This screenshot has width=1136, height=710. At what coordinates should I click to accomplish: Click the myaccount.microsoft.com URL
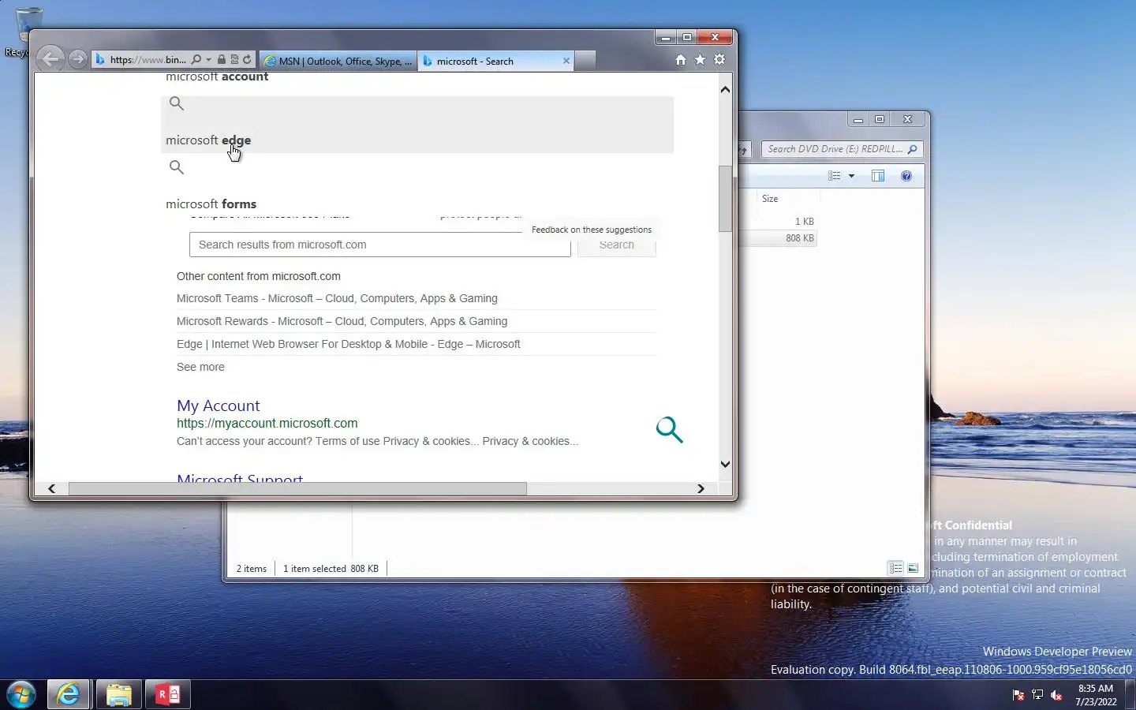[267, 424]
